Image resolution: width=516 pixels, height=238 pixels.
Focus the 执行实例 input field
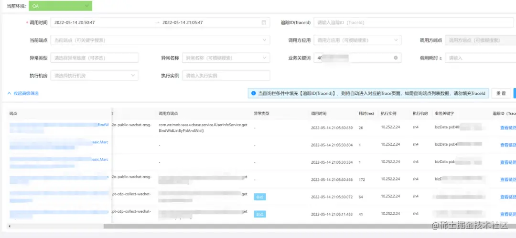[226, 75]
